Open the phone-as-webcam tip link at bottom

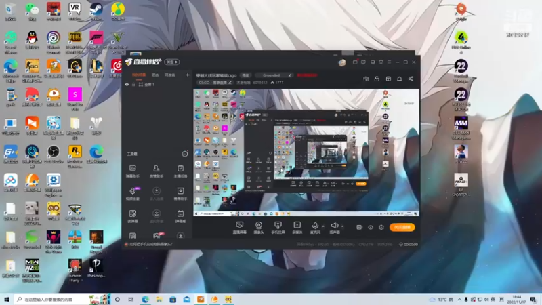click(150, 244)
